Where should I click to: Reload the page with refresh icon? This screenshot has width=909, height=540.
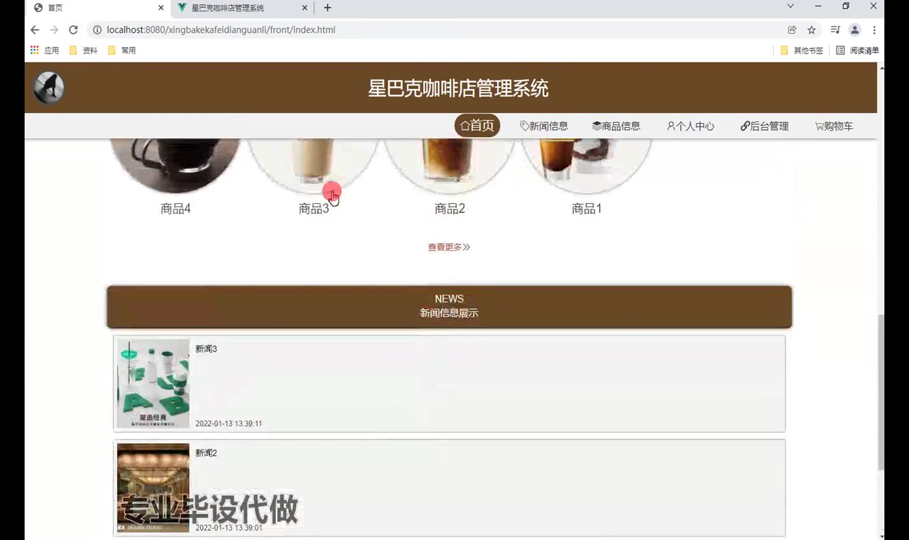point(73,30)
